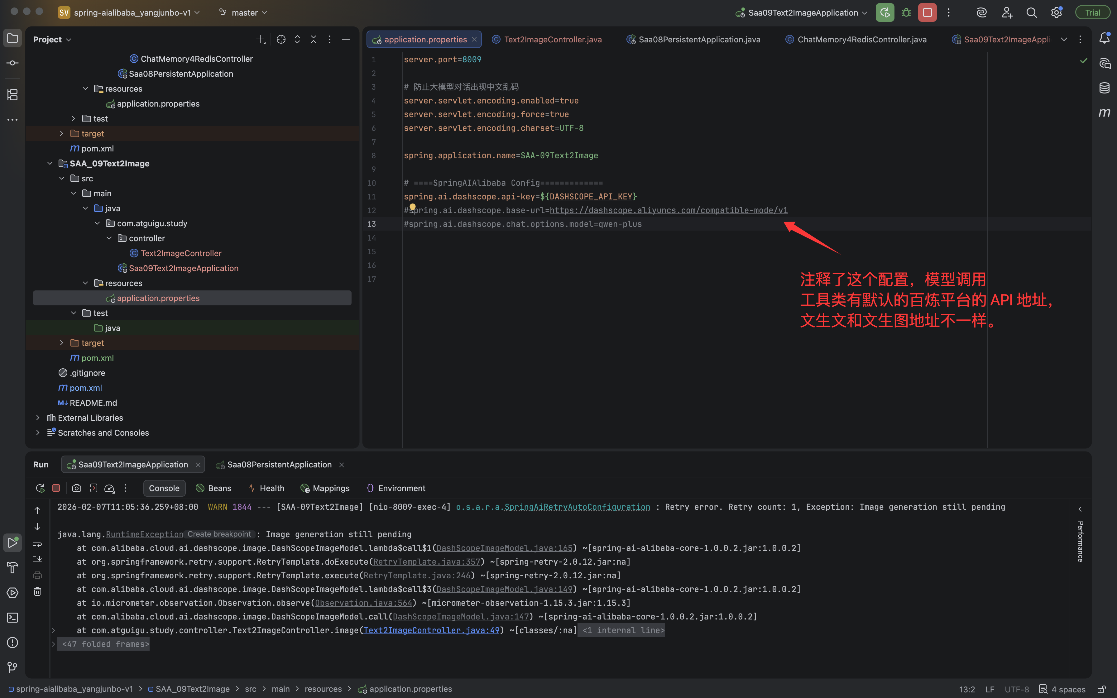This screenshot has width=1117, height=698.
Task: Open the Maven tool window icon
Action: point(1104,112)
